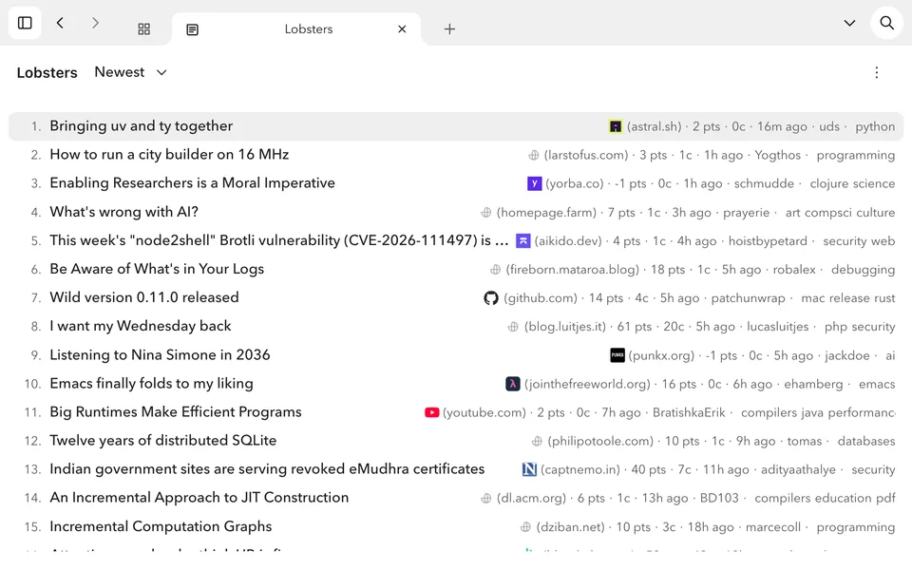
Task: Close the Lobsters tab
Action: click(x=402, y=29)
